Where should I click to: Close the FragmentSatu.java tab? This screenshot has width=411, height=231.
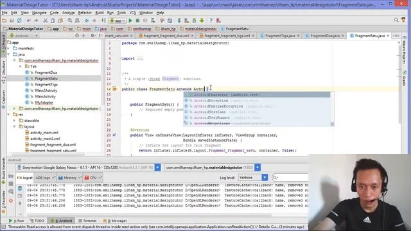coord(388,36)
